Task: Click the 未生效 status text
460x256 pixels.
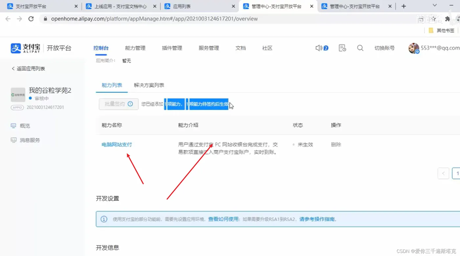Action: [305, 144]
